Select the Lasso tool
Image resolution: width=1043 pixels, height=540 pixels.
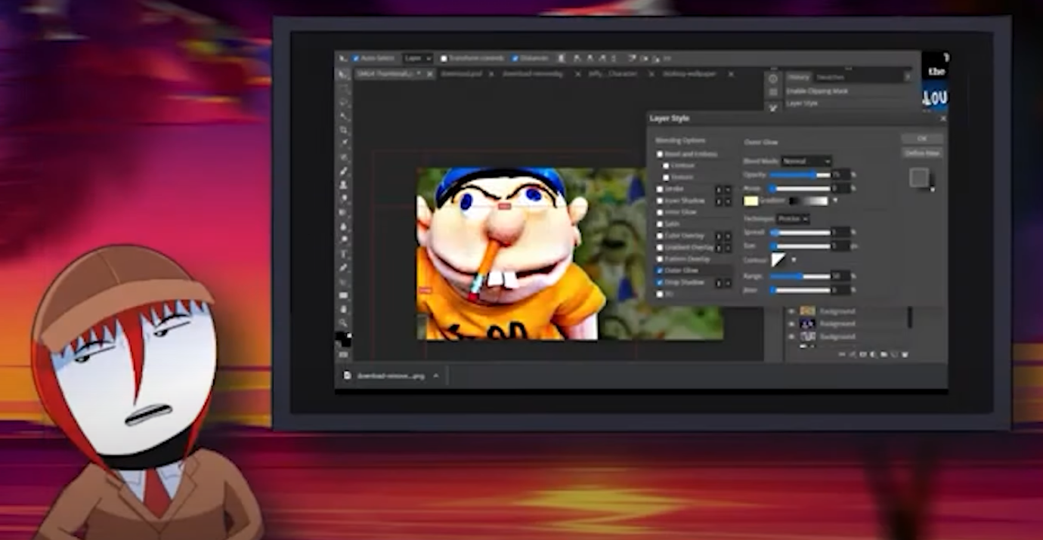(x=343, y=103)
